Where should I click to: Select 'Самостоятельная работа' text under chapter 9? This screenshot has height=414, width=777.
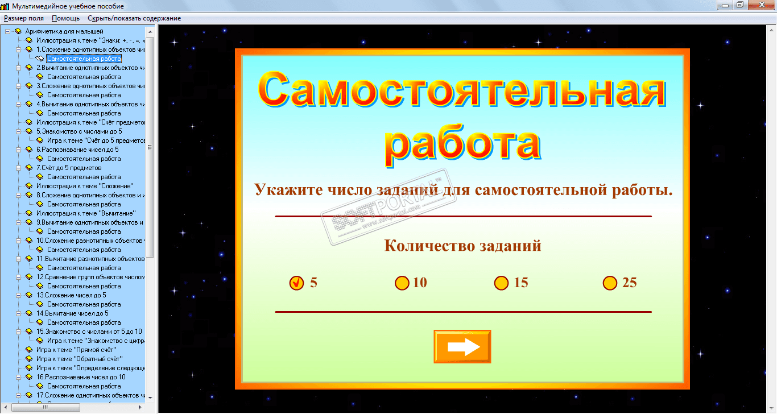84,231
